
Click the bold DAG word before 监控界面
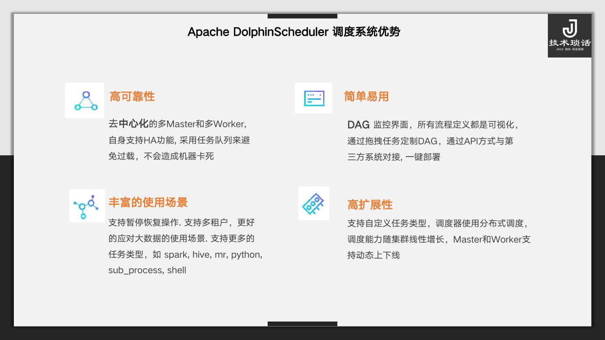358,125
